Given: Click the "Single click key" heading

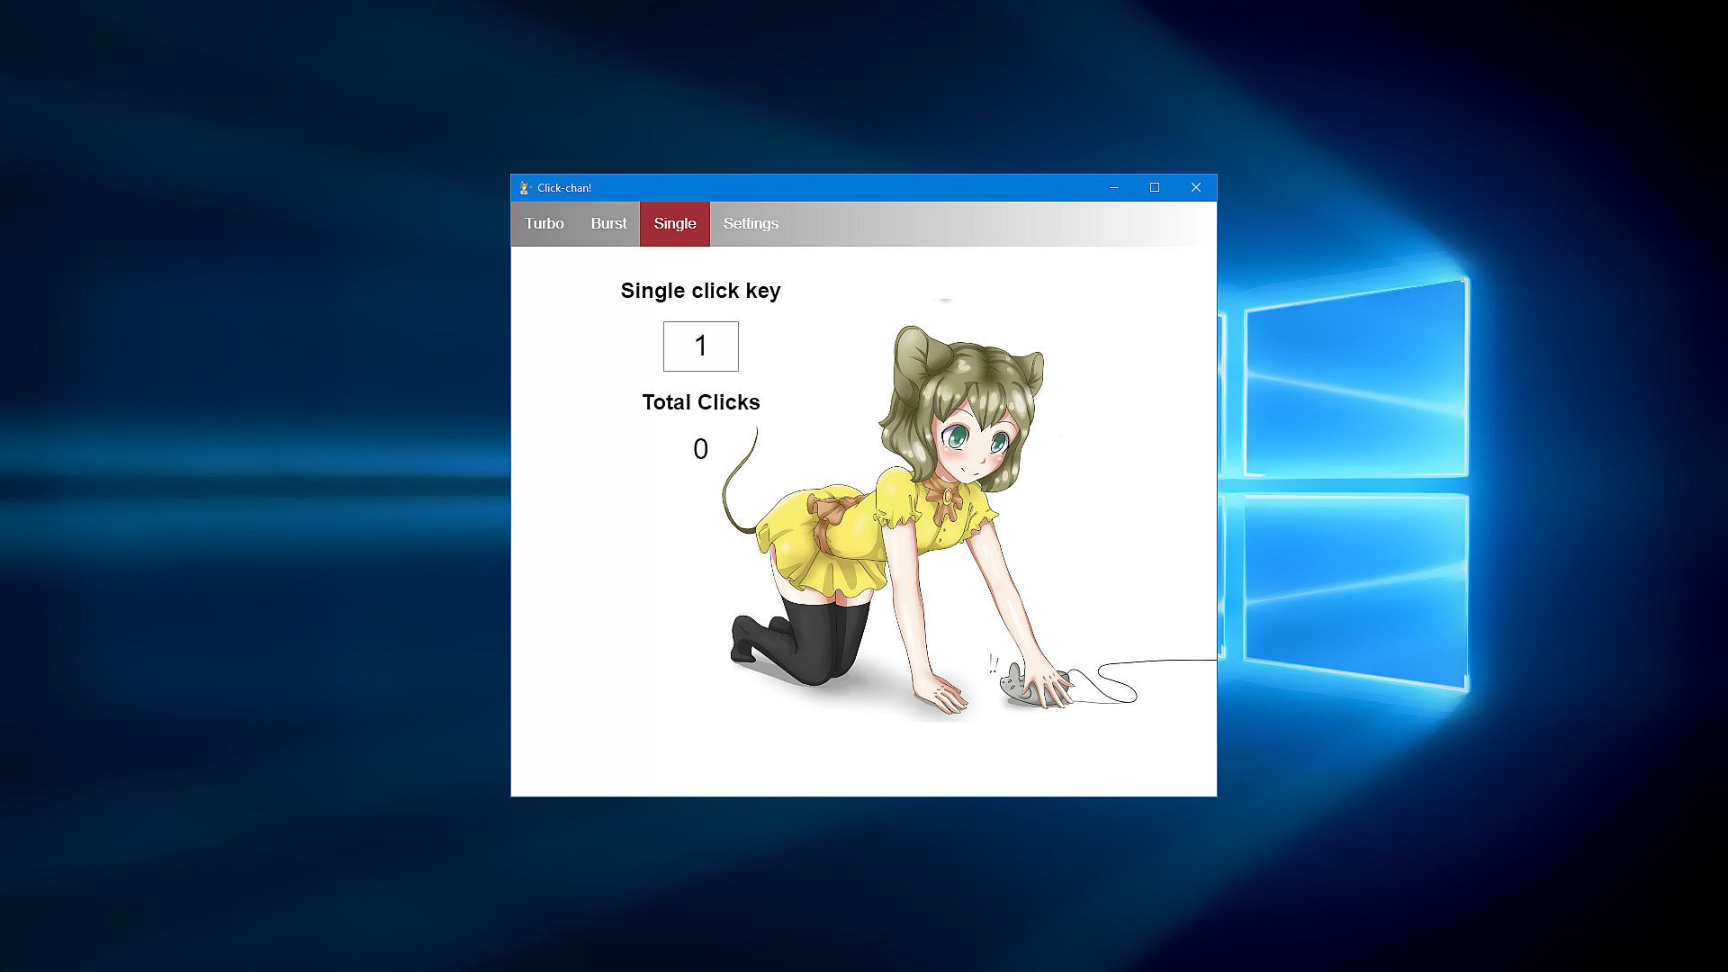Looking at the screenshot, I should pos(700,291).
